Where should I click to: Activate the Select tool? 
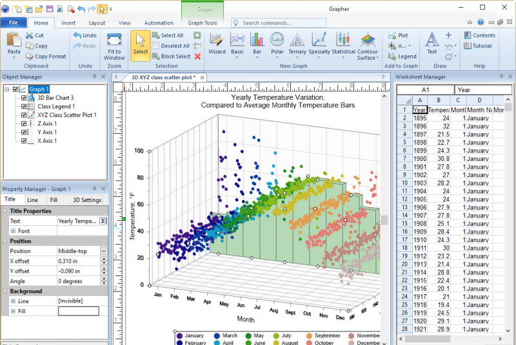click(141, 45)
